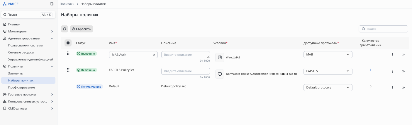412x125 pixels.
Task: Click the refresh icon button
Action: pos(65,29)
